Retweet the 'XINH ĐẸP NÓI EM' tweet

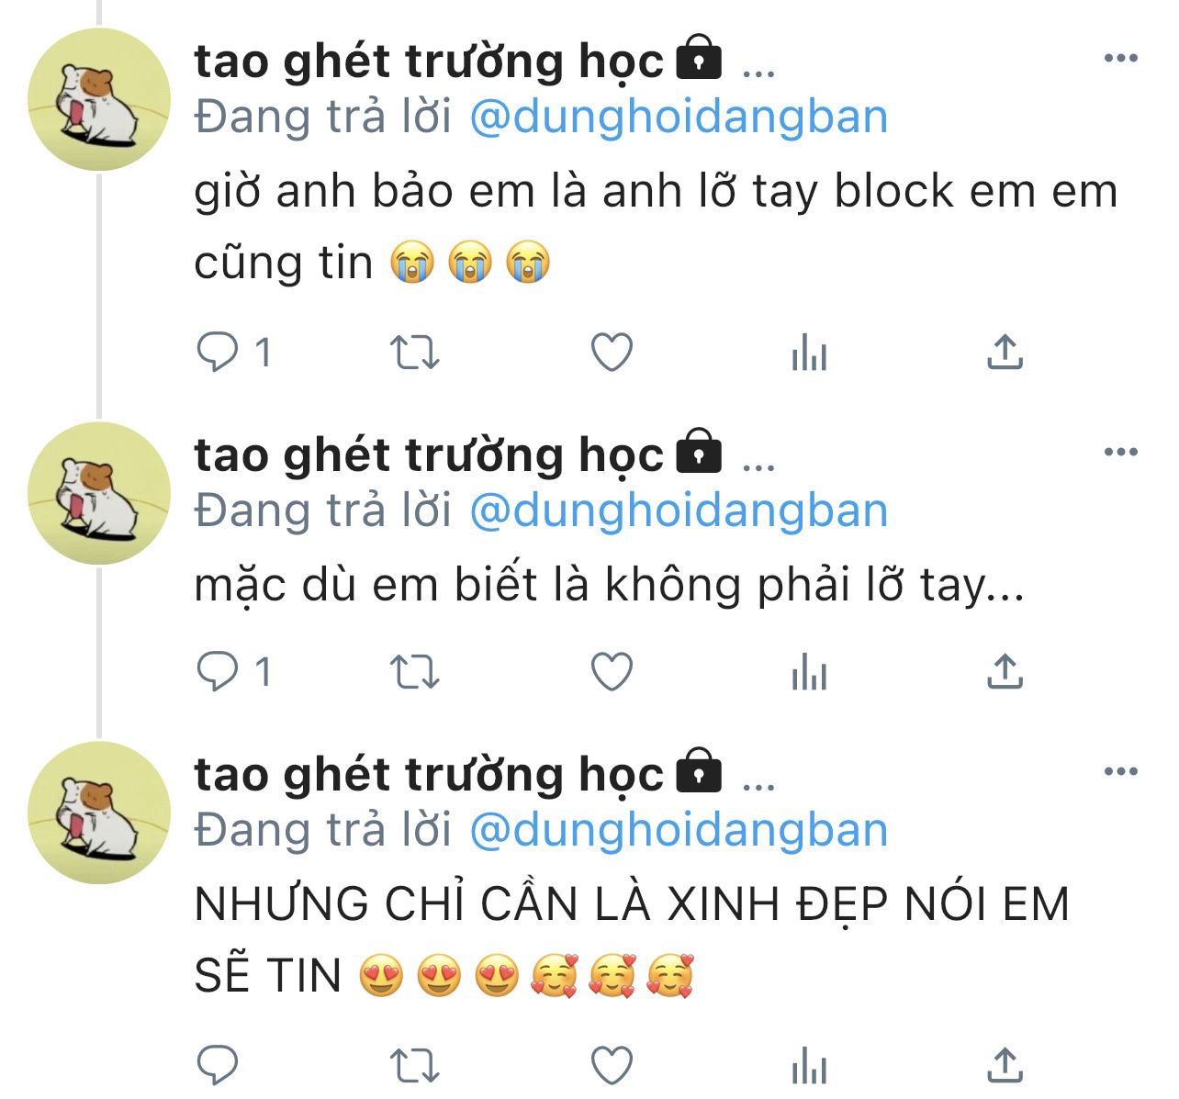click(x=415, y=1066)
